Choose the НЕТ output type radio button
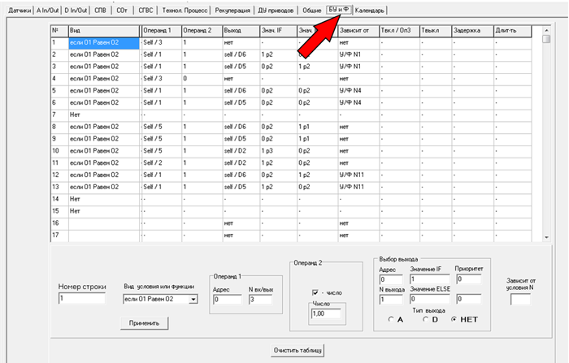The height and width of the screenshot is (363, 569). pos(455,318)
